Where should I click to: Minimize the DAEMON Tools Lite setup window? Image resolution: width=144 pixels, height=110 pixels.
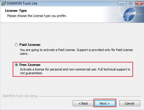(122, 3)
